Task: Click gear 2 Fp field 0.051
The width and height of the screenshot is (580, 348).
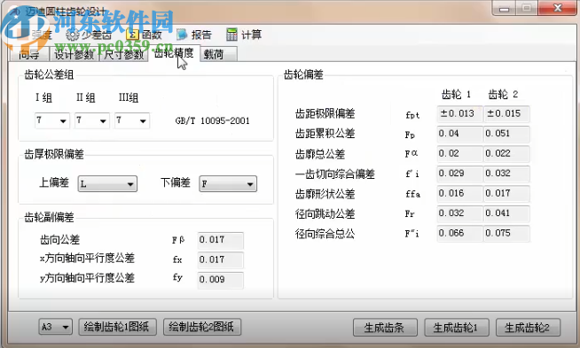Action: (x=506, y=134)
